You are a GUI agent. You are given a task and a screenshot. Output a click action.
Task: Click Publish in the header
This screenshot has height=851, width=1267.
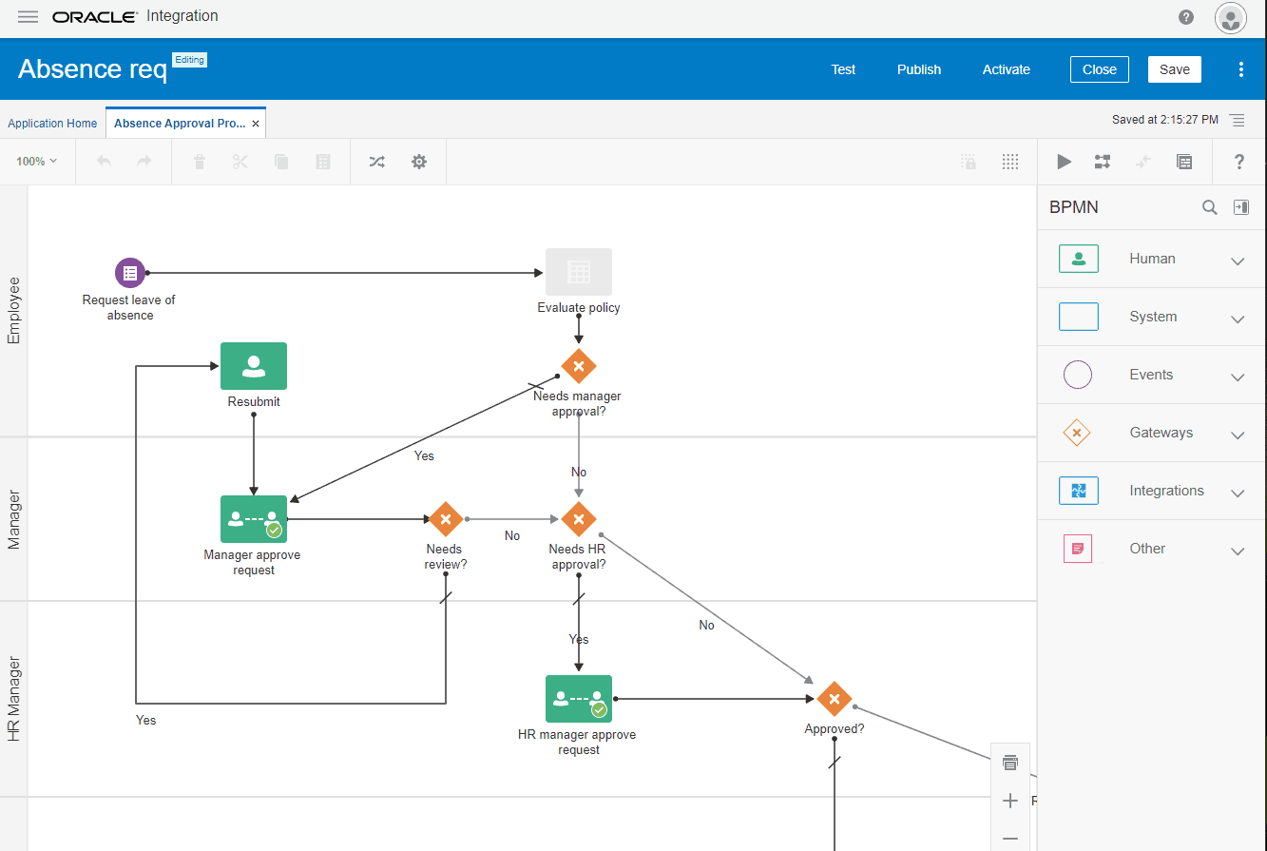(918, 69)
